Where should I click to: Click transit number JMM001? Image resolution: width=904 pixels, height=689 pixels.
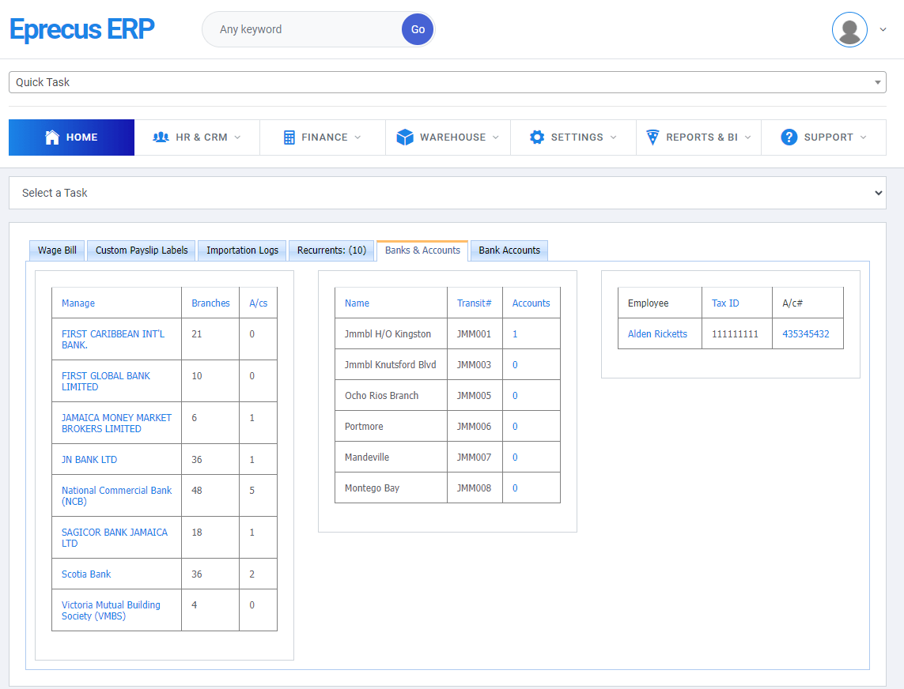[474, 334]
